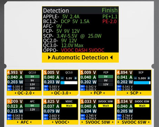The image size is (159, 127).
Task: Click the arrow left of AFC label
Action: (x=18, y=122)
